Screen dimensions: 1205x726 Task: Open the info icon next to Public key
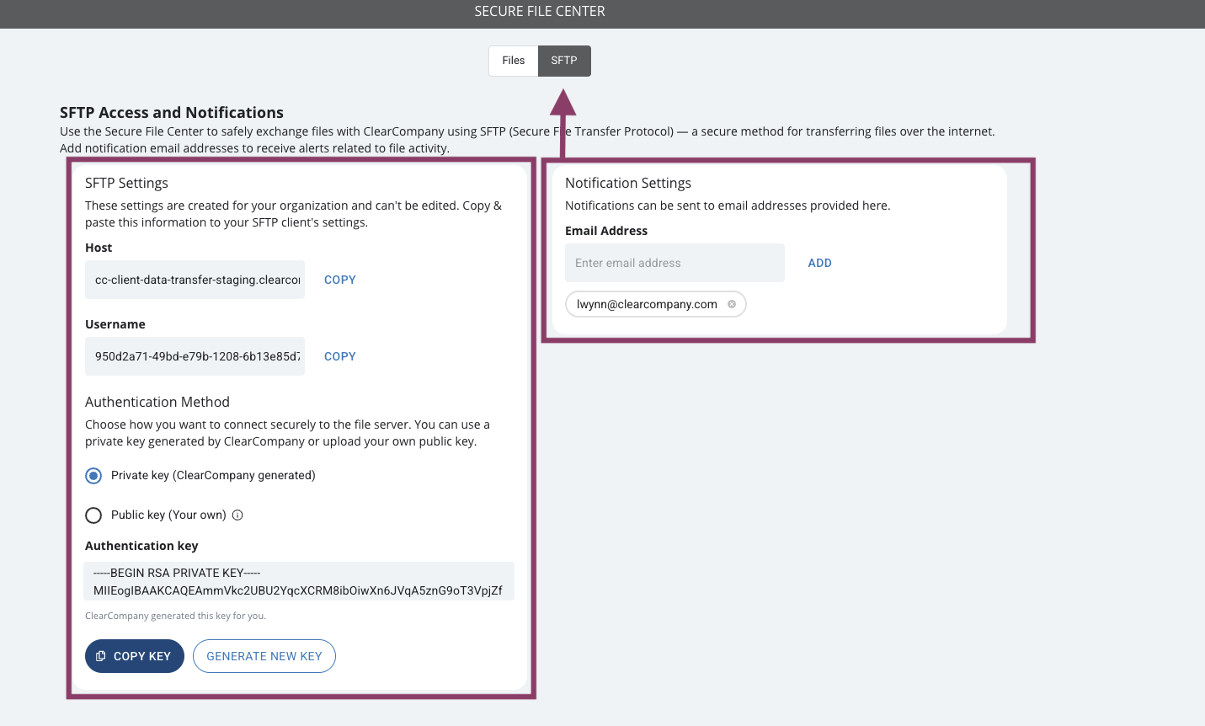(x=237, y=515)
